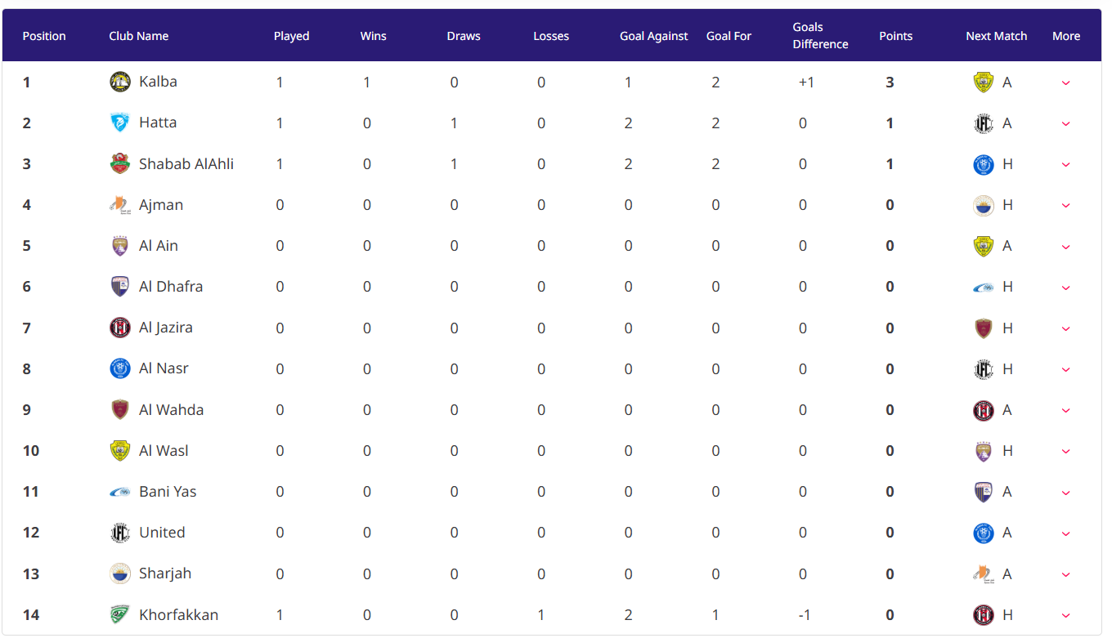Image resolution: width=1112 pixels, height=638 pixels.
Task: Select Al Wahda's next-match opponent crest
Action: (984, 410)
